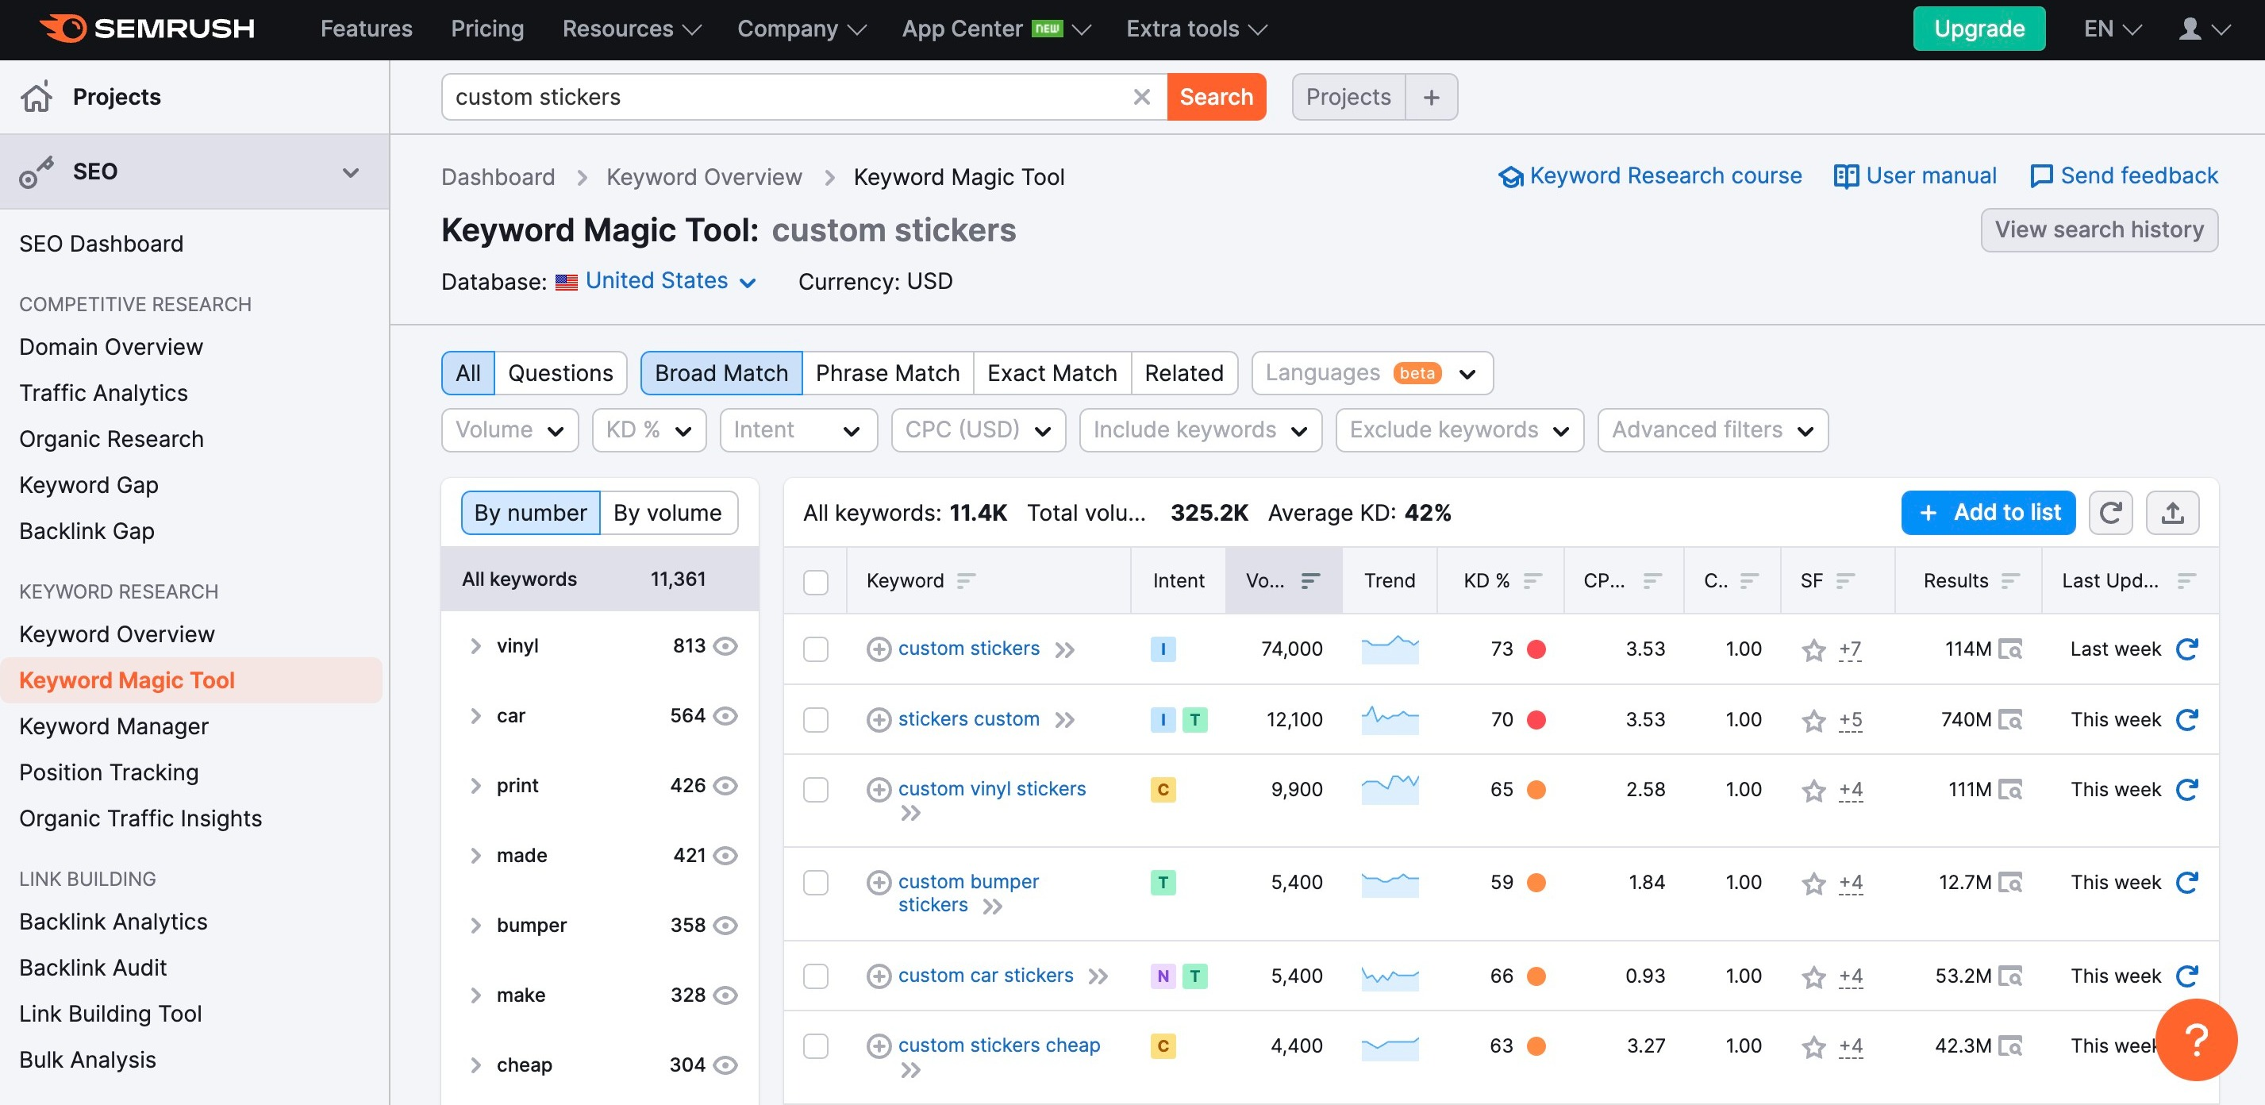Switch groups to By volume

point(668,513)
